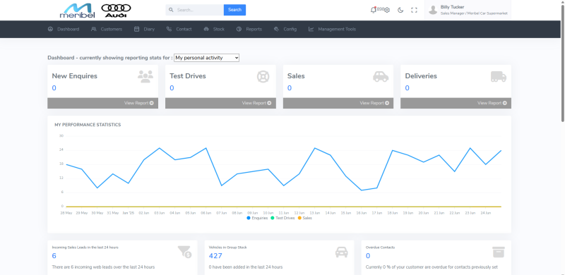Screen dimensions: 565x275
Task: Click the Meribel logo
Action: [x=77, y=11]
